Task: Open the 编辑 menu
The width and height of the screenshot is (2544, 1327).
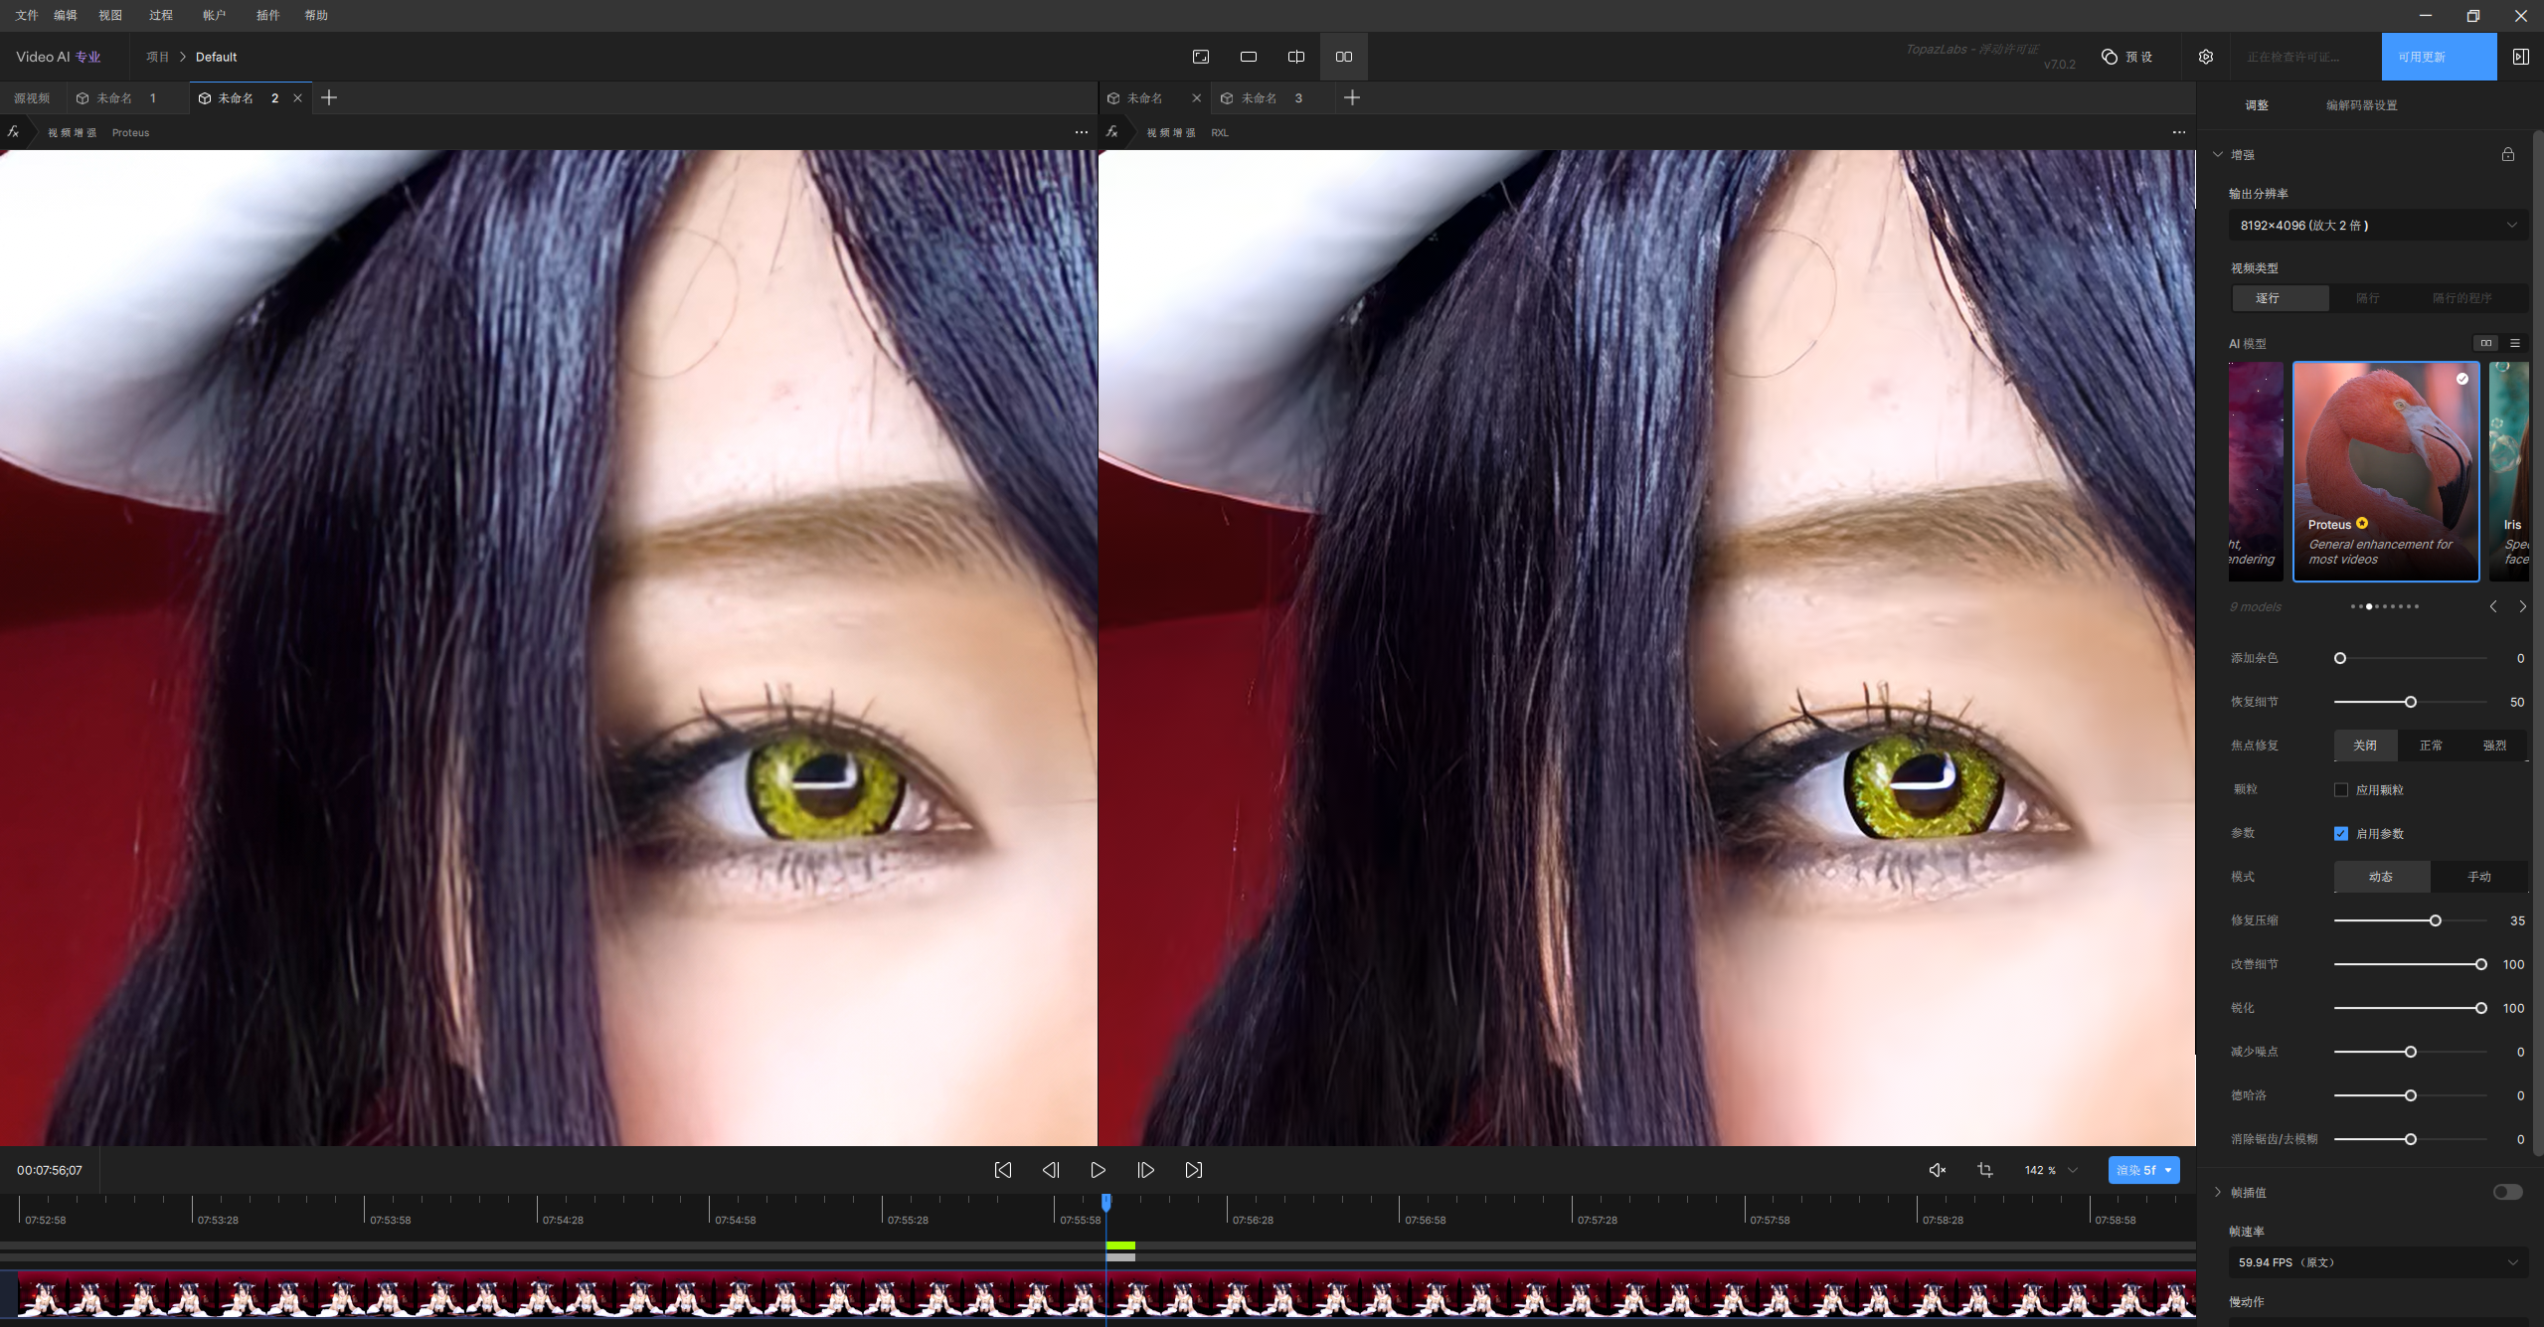Action: coord(66,15)
